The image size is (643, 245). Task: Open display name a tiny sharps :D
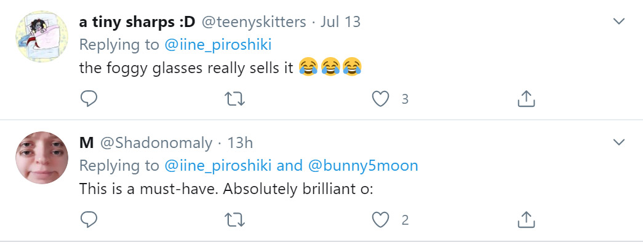click(137, 22)
